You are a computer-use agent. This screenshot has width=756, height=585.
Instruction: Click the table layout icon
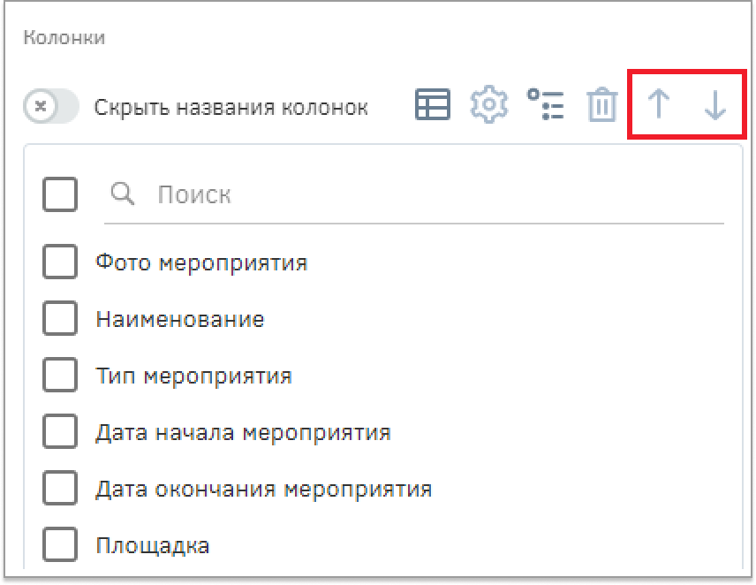(x=433, y=104)
